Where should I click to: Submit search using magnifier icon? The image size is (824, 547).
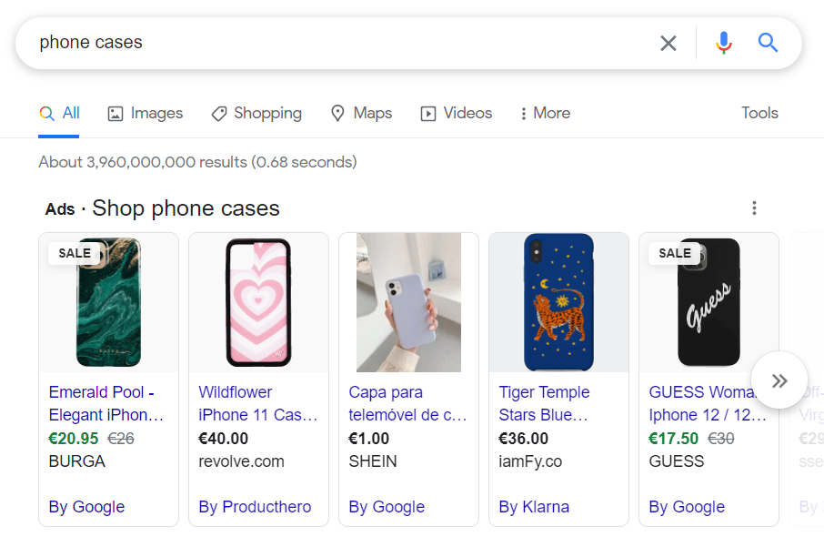click(769, 43)
